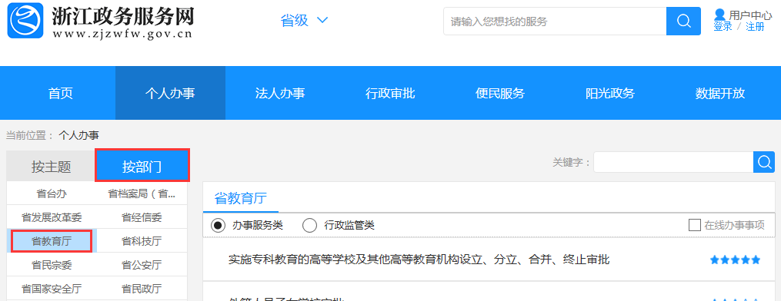The width and height of the screenshot is (781, 301).
Task: Click 个人办事 in the breadcrumb
Action: pyautogui.click(x=78, y=135)
